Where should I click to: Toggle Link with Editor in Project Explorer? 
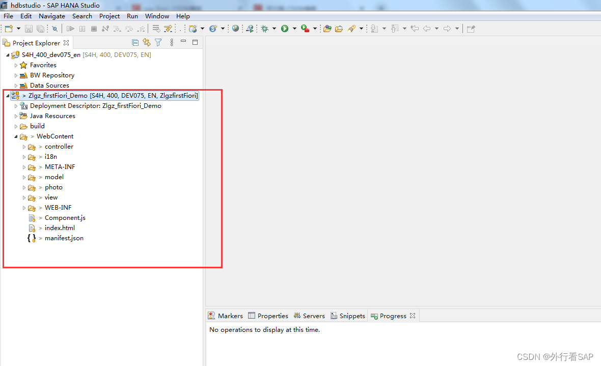[x=146, y=43]
